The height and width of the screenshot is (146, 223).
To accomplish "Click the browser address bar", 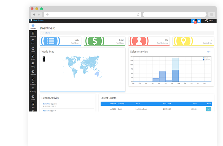I will tap(92, 14).
